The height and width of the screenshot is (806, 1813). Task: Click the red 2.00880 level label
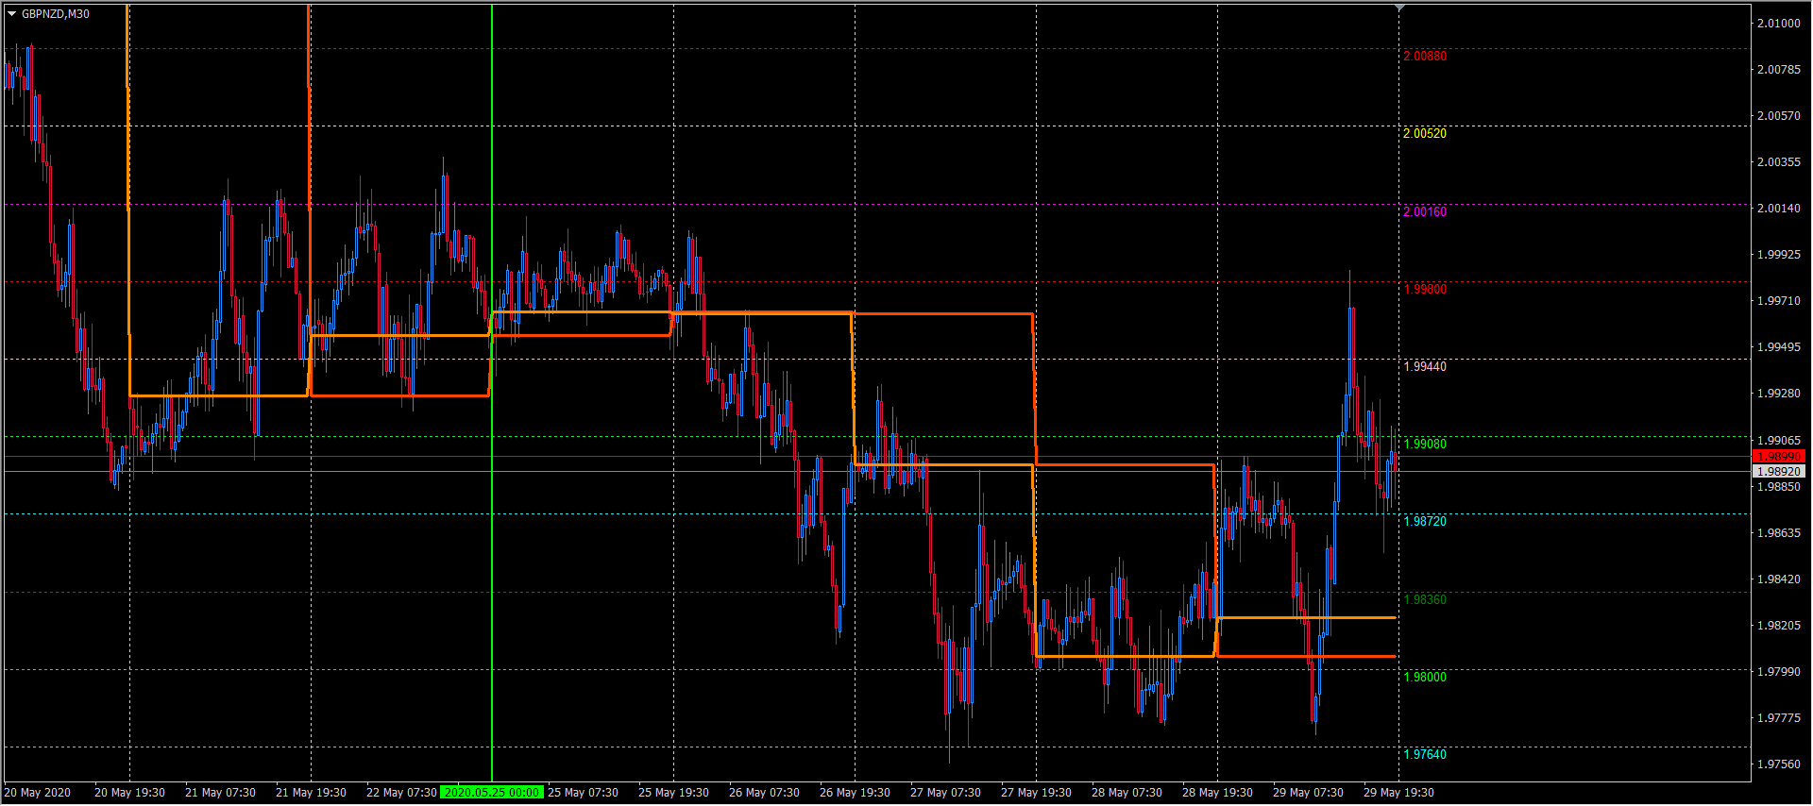pyautogui.click(x=1424, y=56)
